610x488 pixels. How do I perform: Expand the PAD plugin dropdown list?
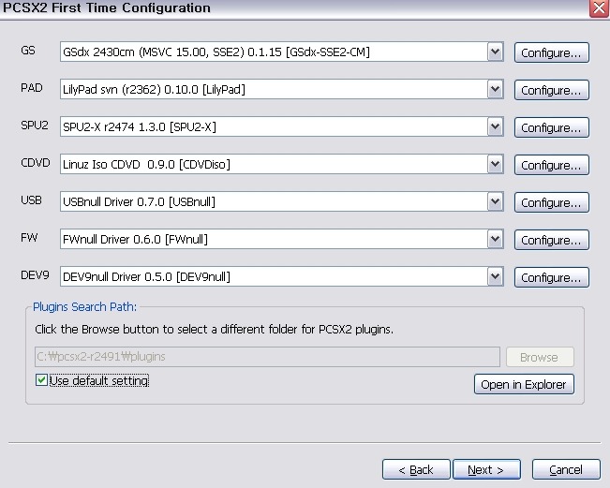(x=496, y=90)
